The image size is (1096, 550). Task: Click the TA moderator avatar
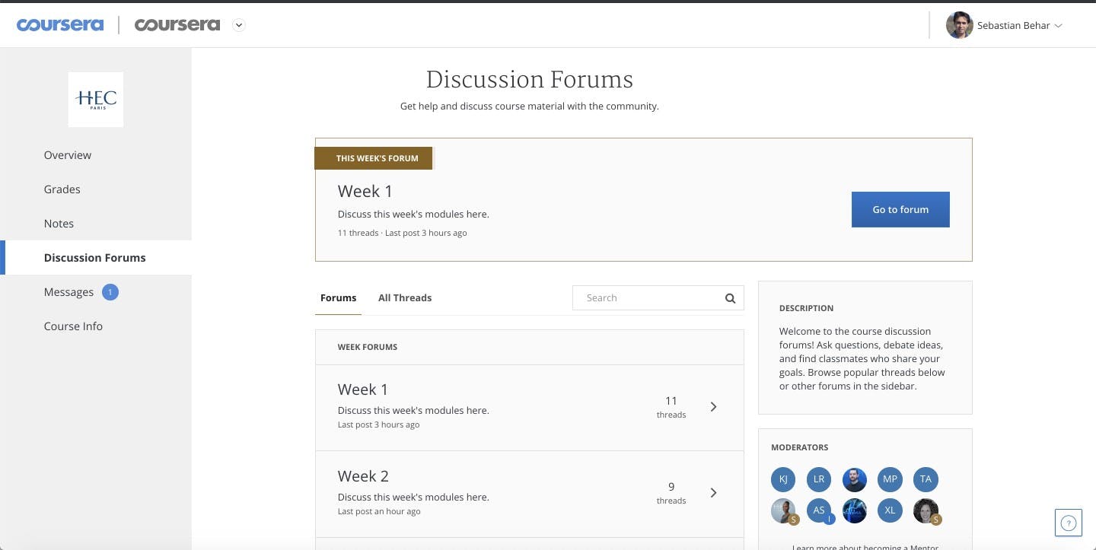tap(926, 479)
